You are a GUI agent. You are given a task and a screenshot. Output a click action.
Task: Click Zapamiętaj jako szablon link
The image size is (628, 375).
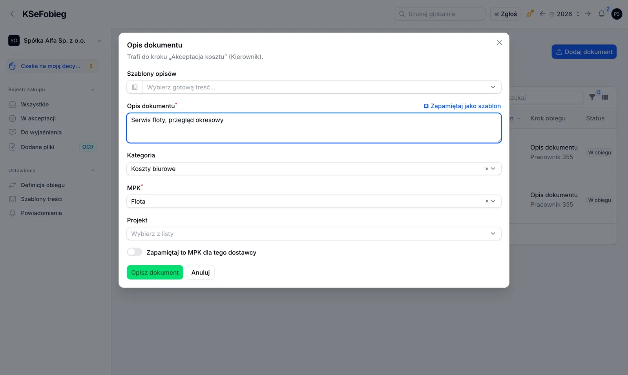click(x=462, y=106)
